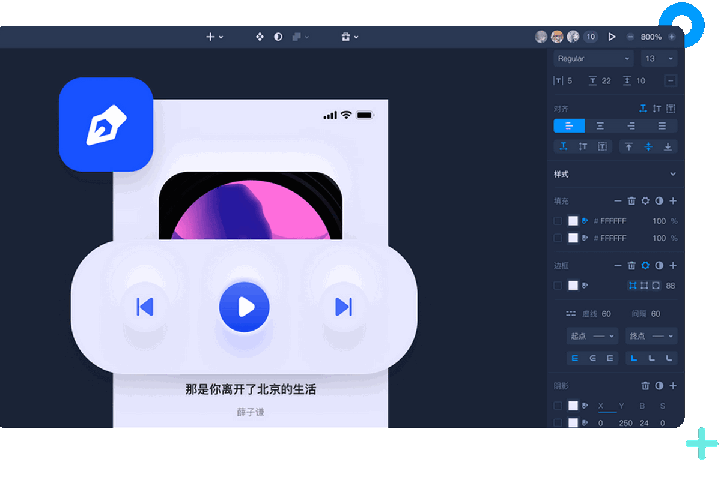The width and height of the screenshot is (721, 480).
Task: Open the font size 13 dropdown
Action: pos(658,59)
